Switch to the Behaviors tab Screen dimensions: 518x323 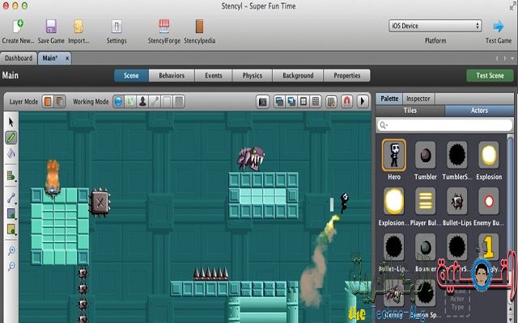171,76
